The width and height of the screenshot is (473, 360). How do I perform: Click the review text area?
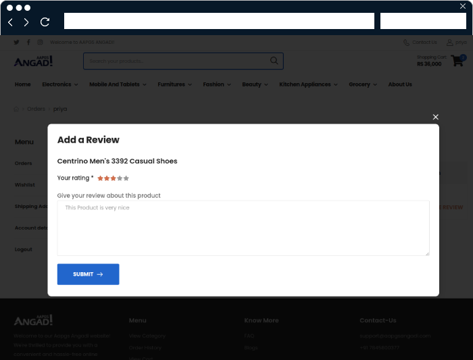[x=243, y=228]
